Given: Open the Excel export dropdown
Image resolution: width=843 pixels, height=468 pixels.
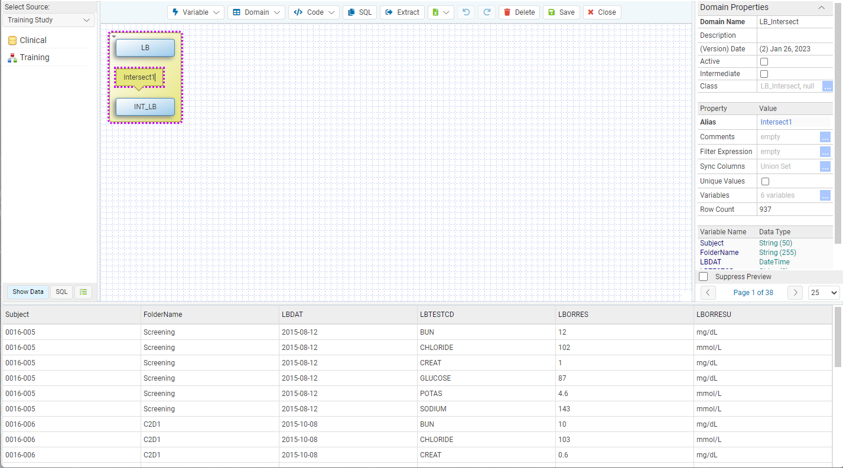Looking at the screenshot, I should [441, 12].
